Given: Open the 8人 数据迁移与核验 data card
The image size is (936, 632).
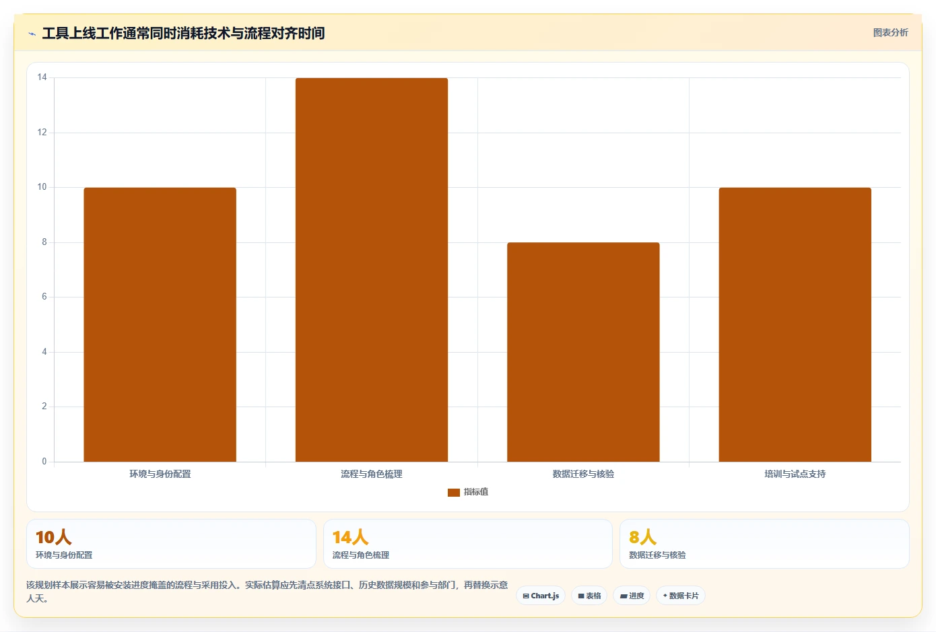Looking at the screenshot, I should [764, 544].
